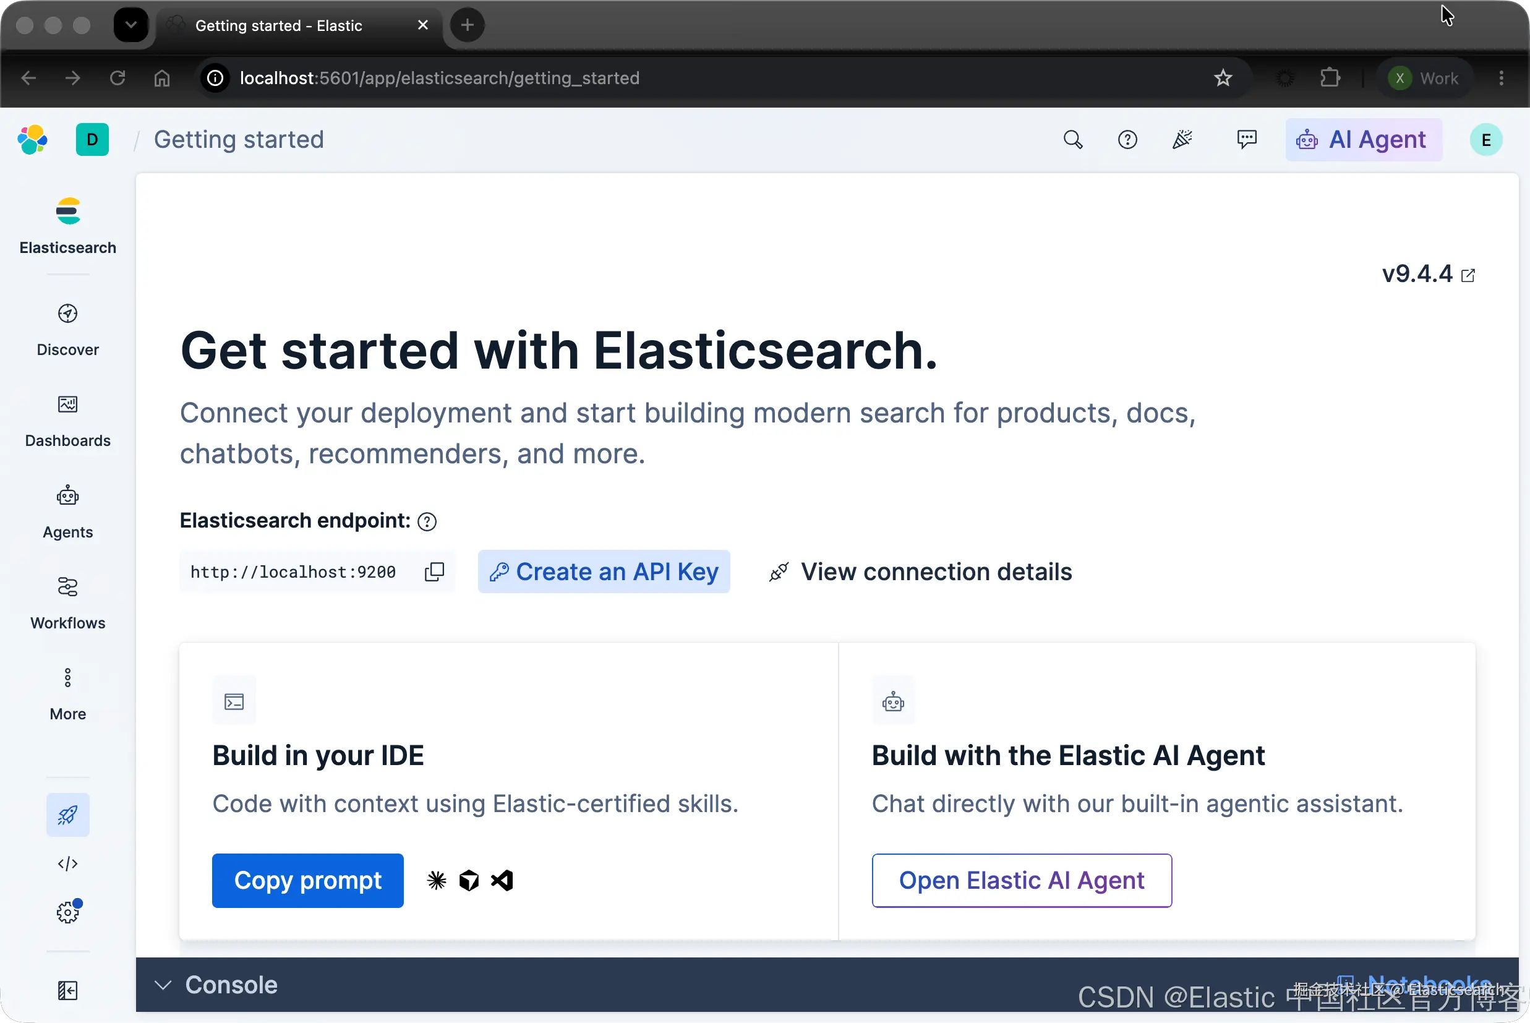Screen dimensions: 1530x1023
Task: Click the Build in your IDE heading
Action: (318, 756)
